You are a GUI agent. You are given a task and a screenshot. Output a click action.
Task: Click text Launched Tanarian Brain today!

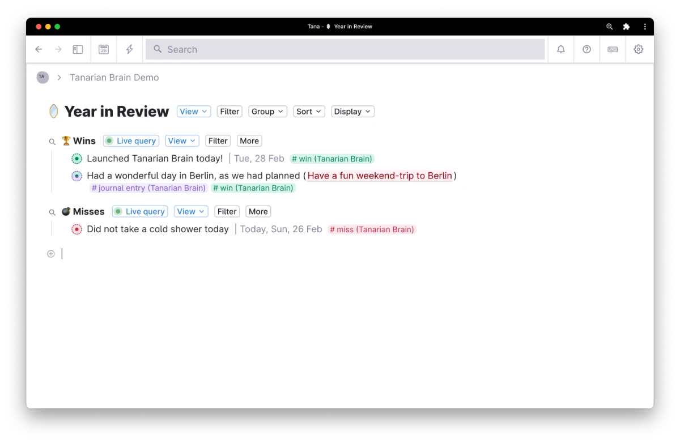(x=155, y=159)
